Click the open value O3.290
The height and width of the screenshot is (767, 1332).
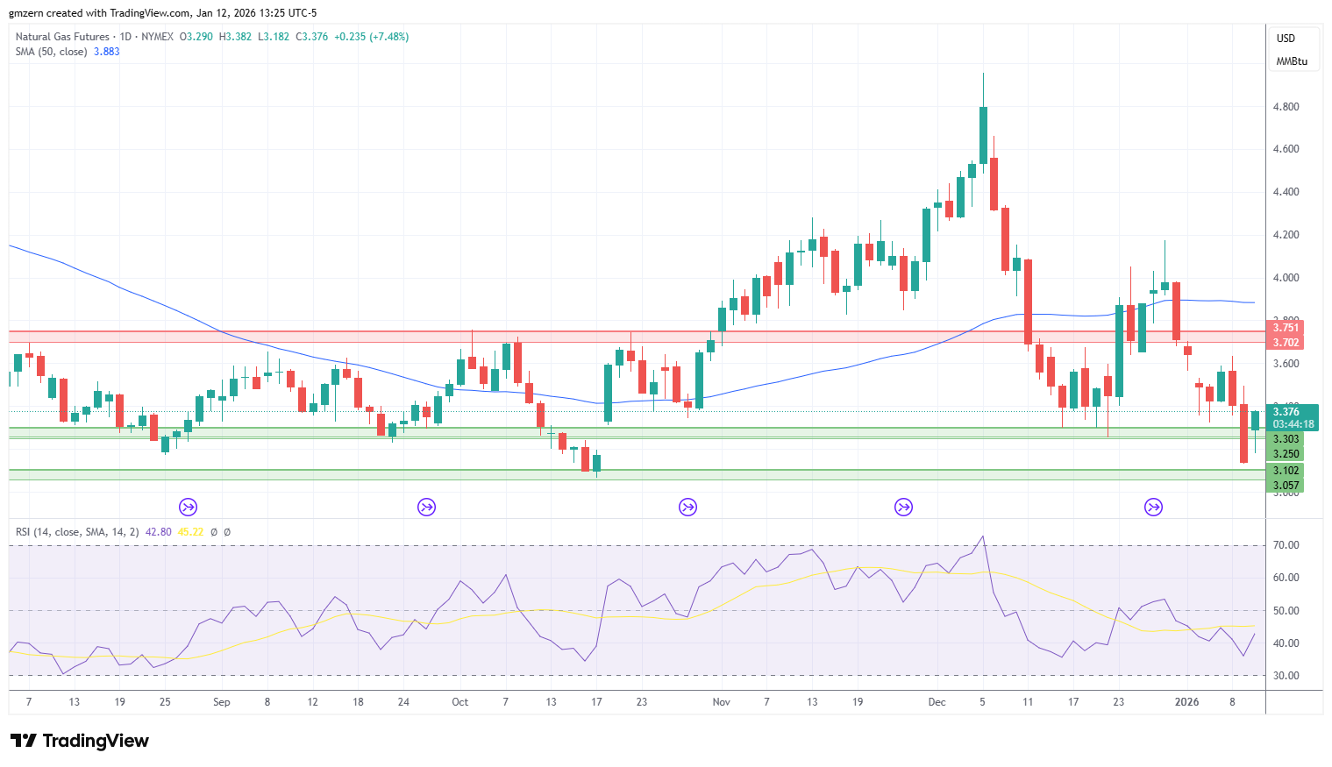[x=196, y=37]
